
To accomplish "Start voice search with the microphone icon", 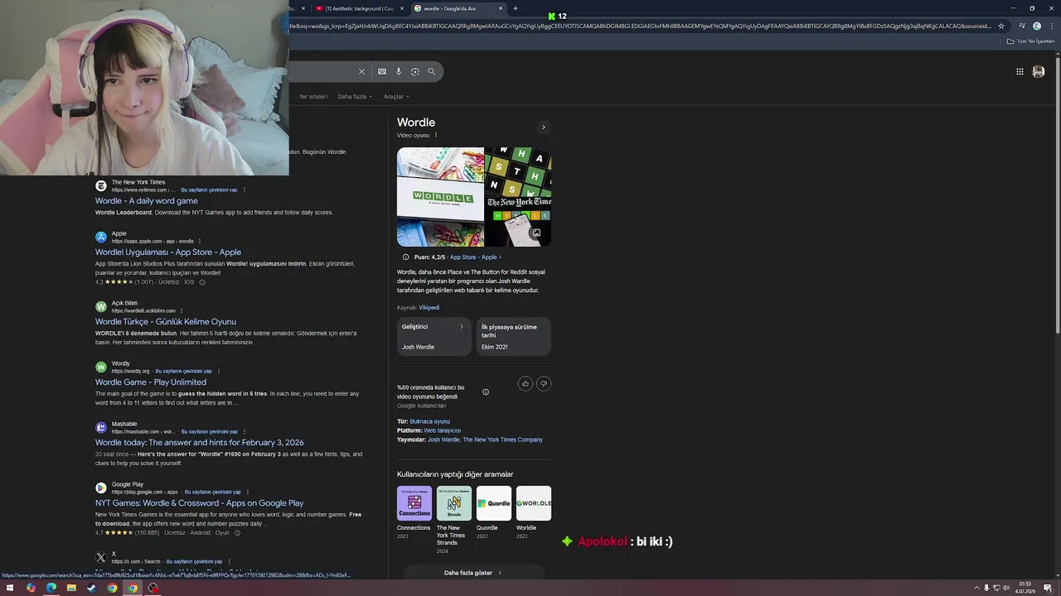I will 399,72.
